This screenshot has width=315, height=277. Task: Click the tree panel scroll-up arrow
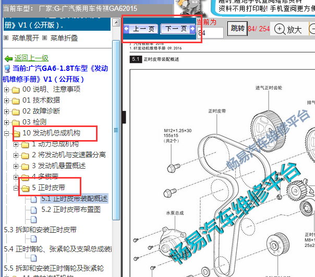point(116,22)
